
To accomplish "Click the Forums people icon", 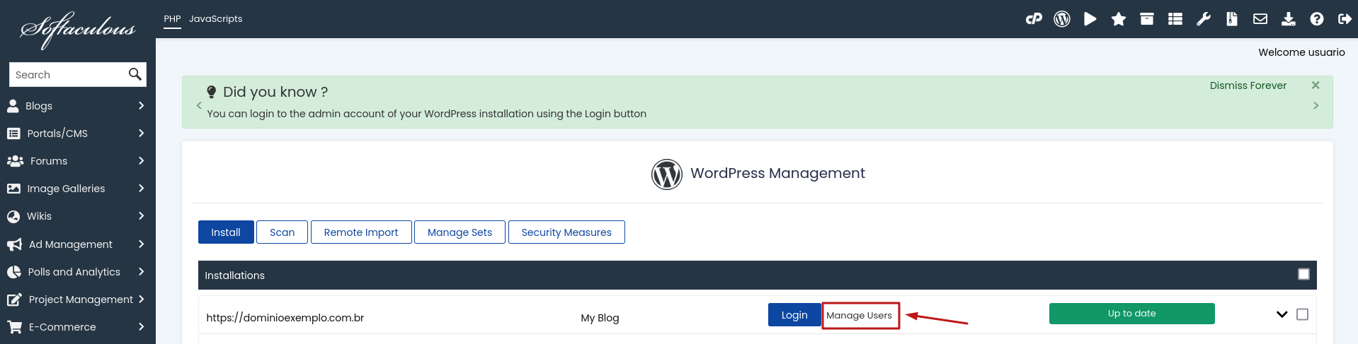I will pyautogui.click(x=15, y=161).
